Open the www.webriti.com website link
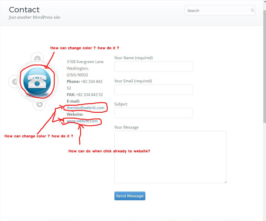 (82, 121)
